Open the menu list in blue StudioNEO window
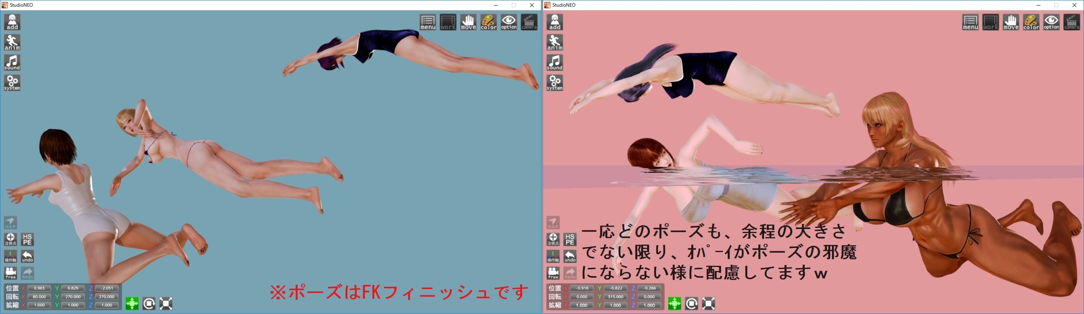This screenshot has height=314, width=1084. (x=428, y=22)
